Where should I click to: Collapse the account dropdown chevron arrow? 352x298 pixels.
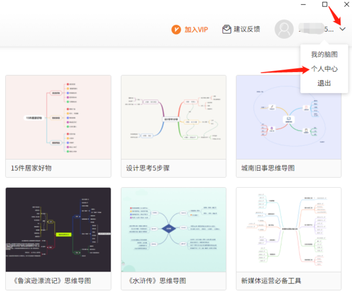pyautogui.click(x=343, y=29)
